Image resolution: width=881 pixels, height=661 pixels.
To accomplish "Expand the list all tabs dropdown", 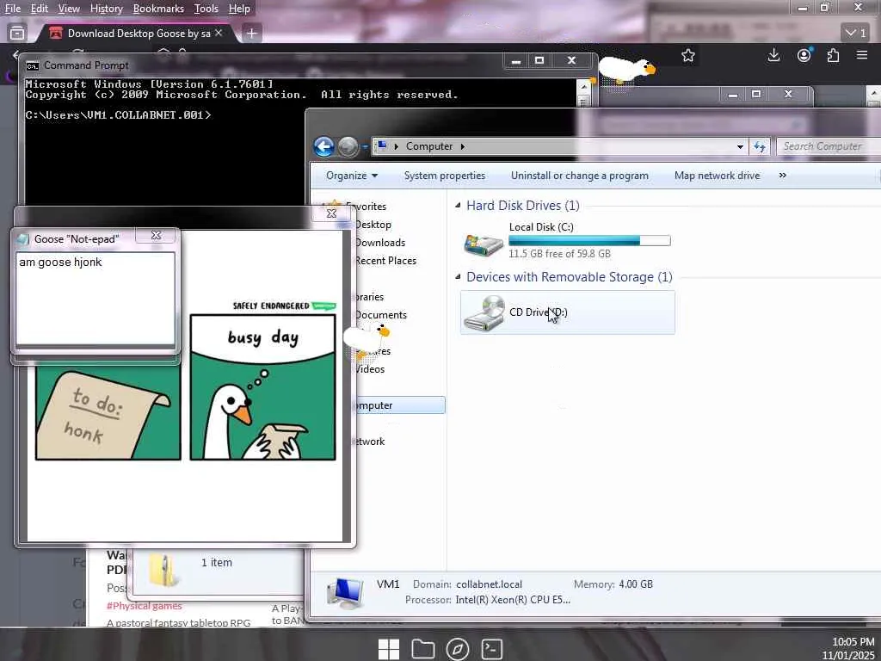I will tap(855, 34).
